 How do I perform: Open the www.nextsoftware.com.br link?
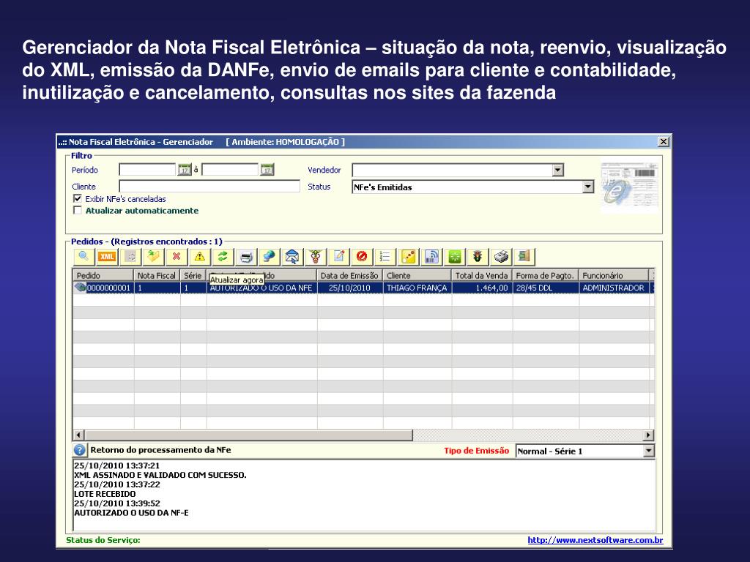(595, 540)
